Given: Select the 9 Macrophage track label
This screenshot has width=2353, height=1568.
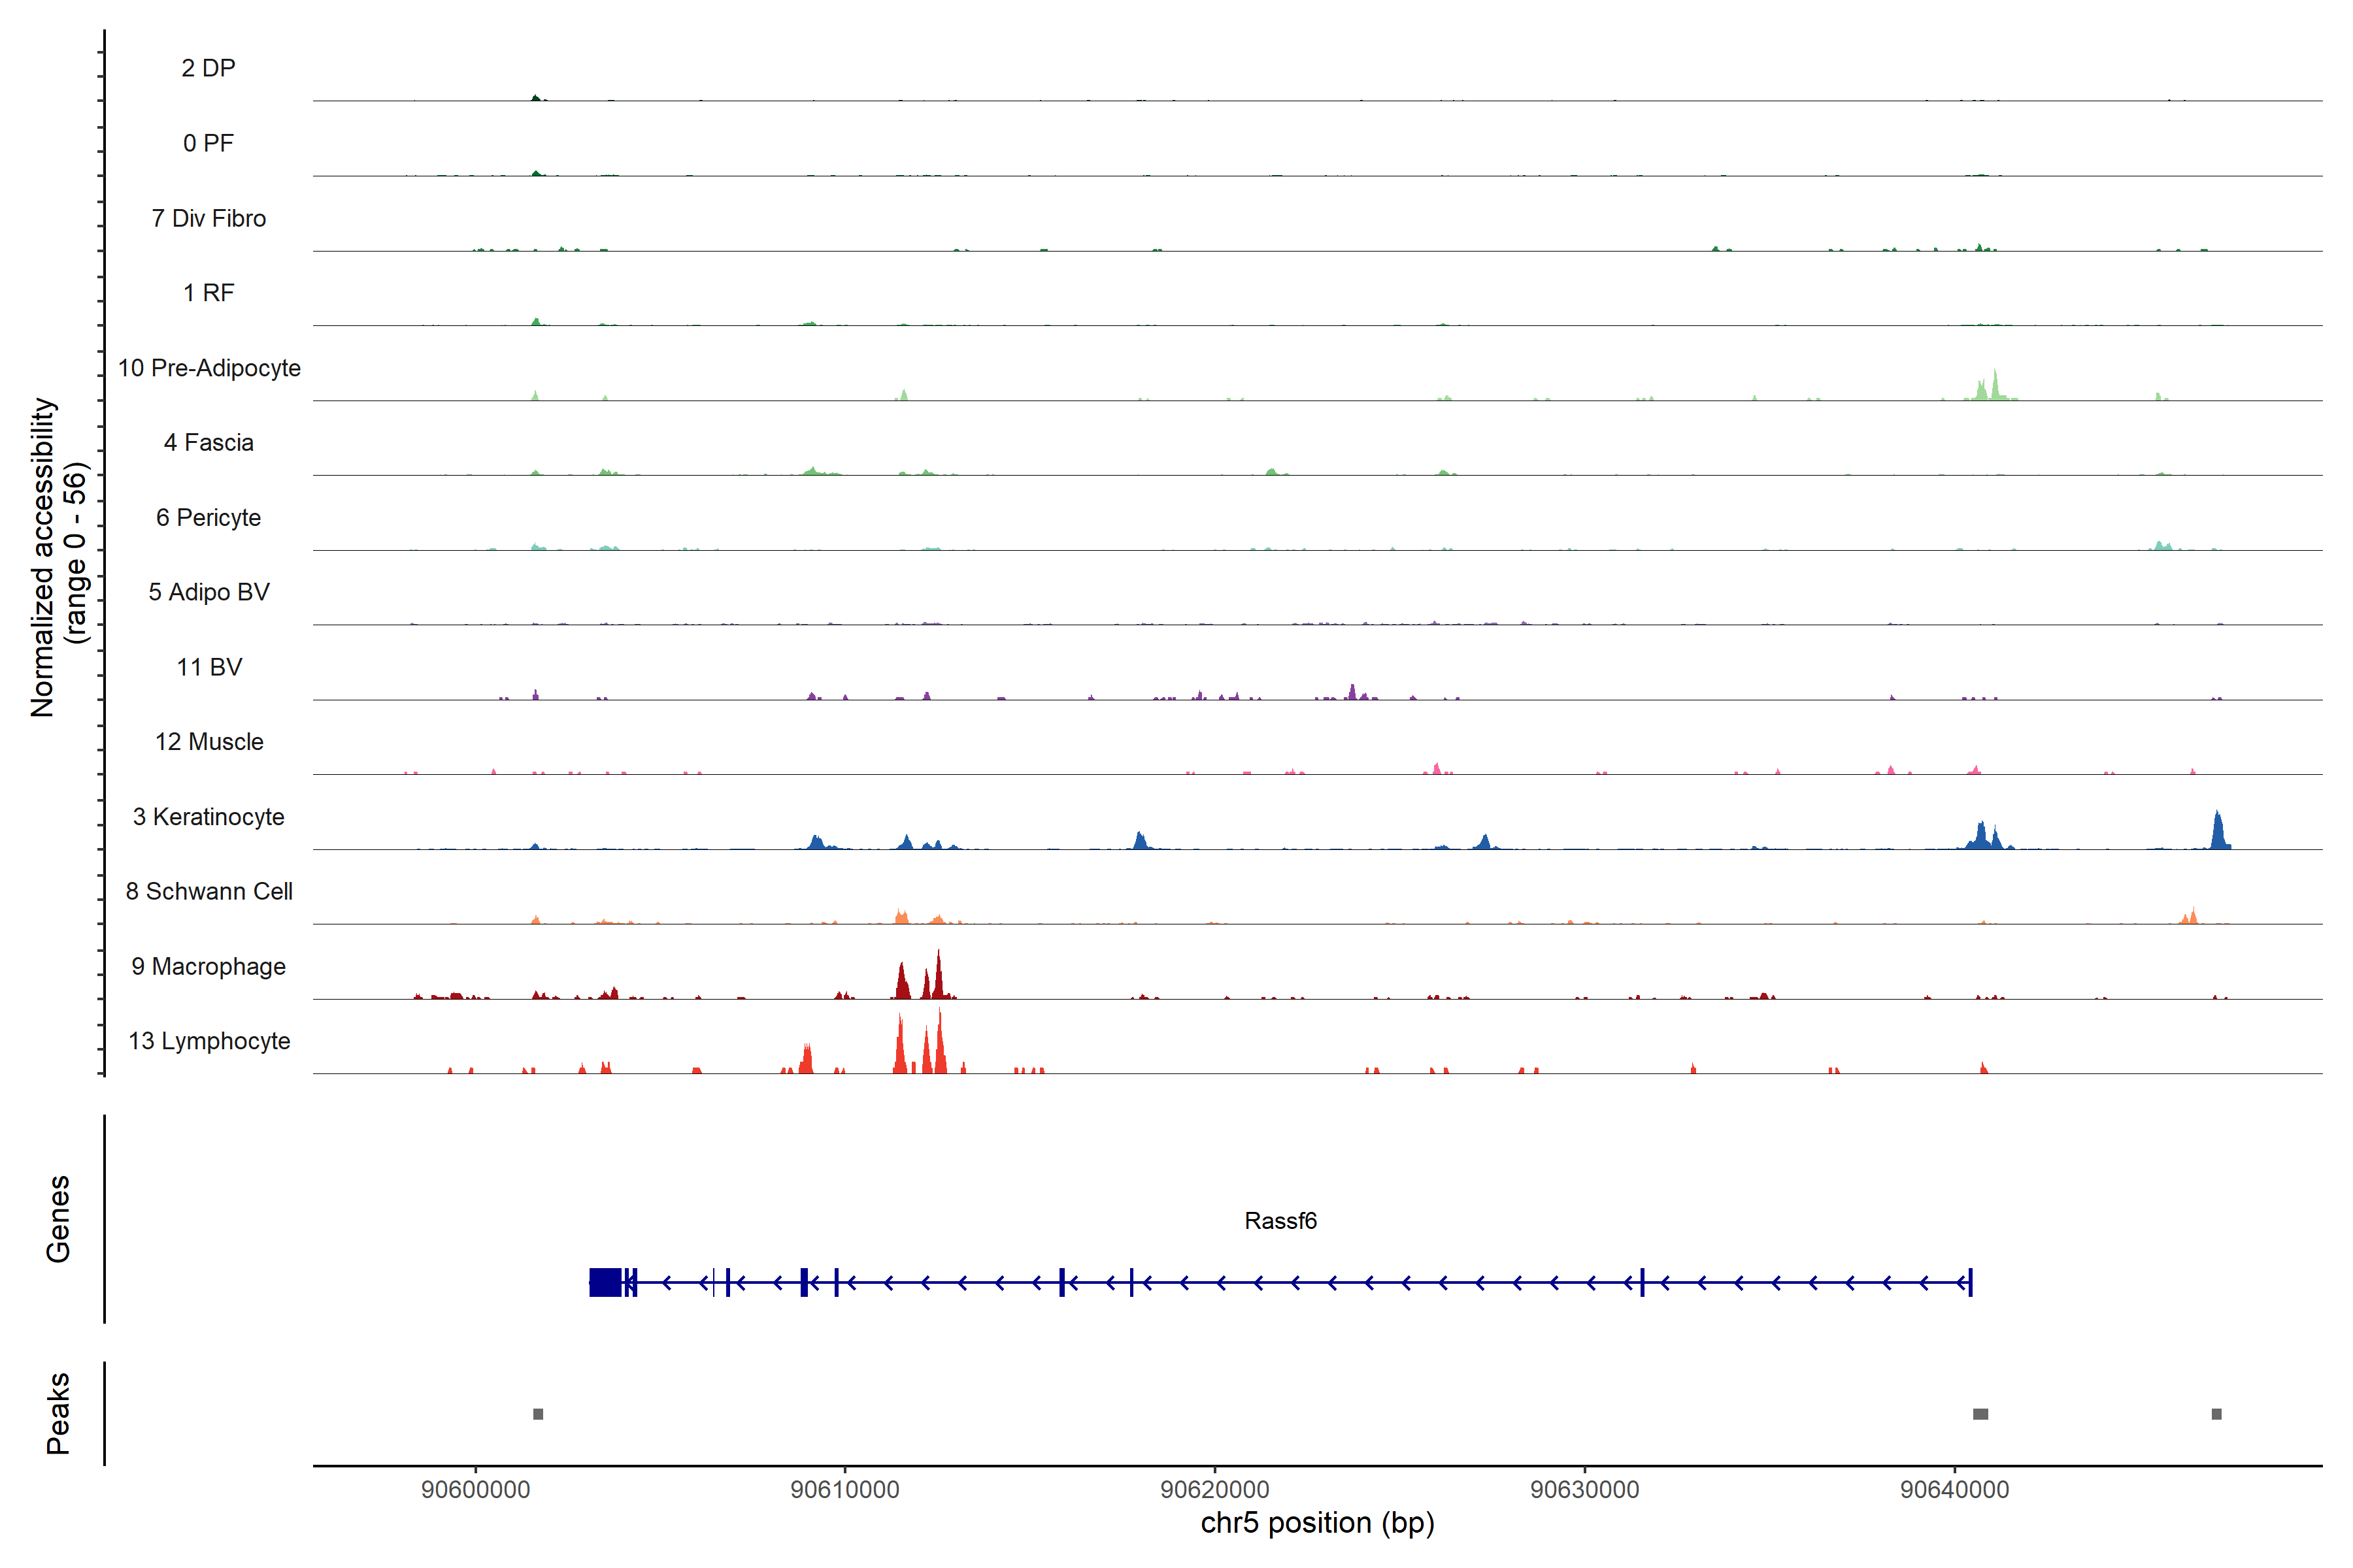Looking at the screenshot, I should 209,966.
